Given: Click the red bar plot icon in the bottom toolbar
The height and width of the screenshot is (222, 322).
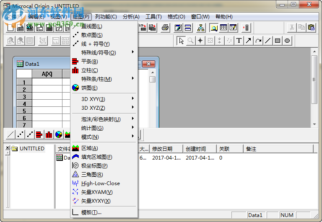Looking at the screenshot, I should coord(39,134).
